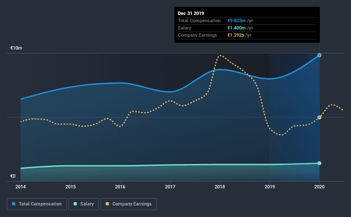Click the €1.400m Salary tooltip value

(236, 28)
